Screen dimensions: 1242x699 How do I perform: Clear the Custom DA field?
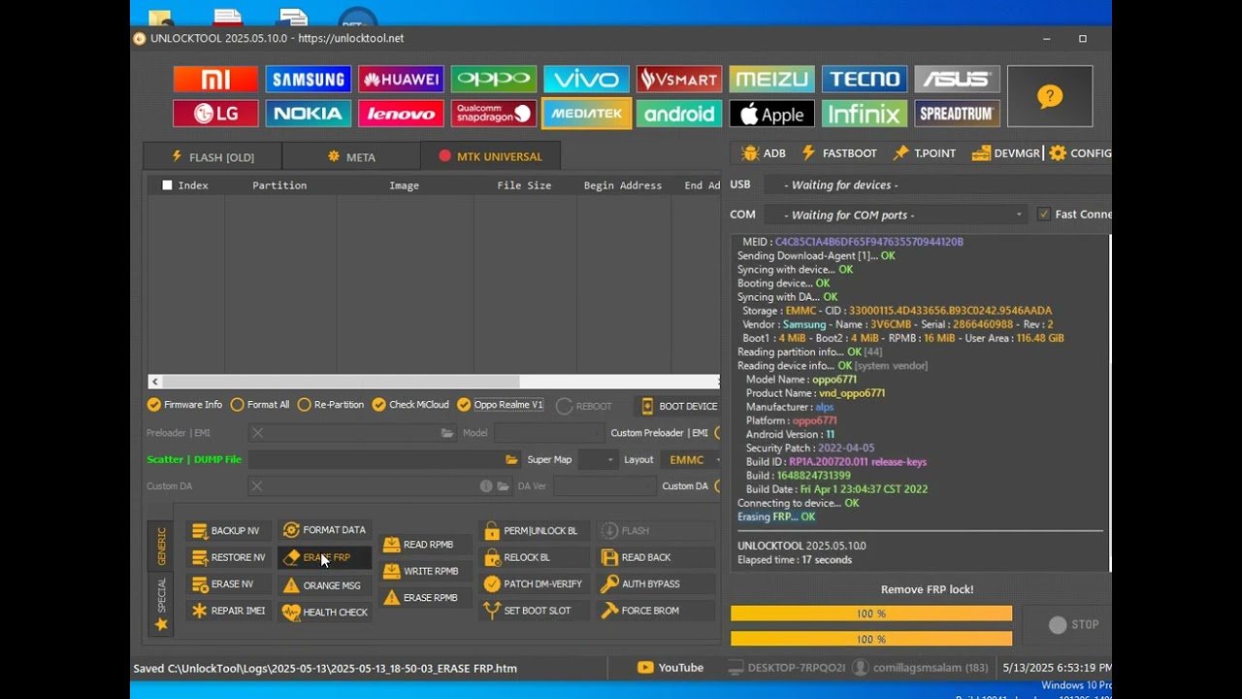click(256, 486)
